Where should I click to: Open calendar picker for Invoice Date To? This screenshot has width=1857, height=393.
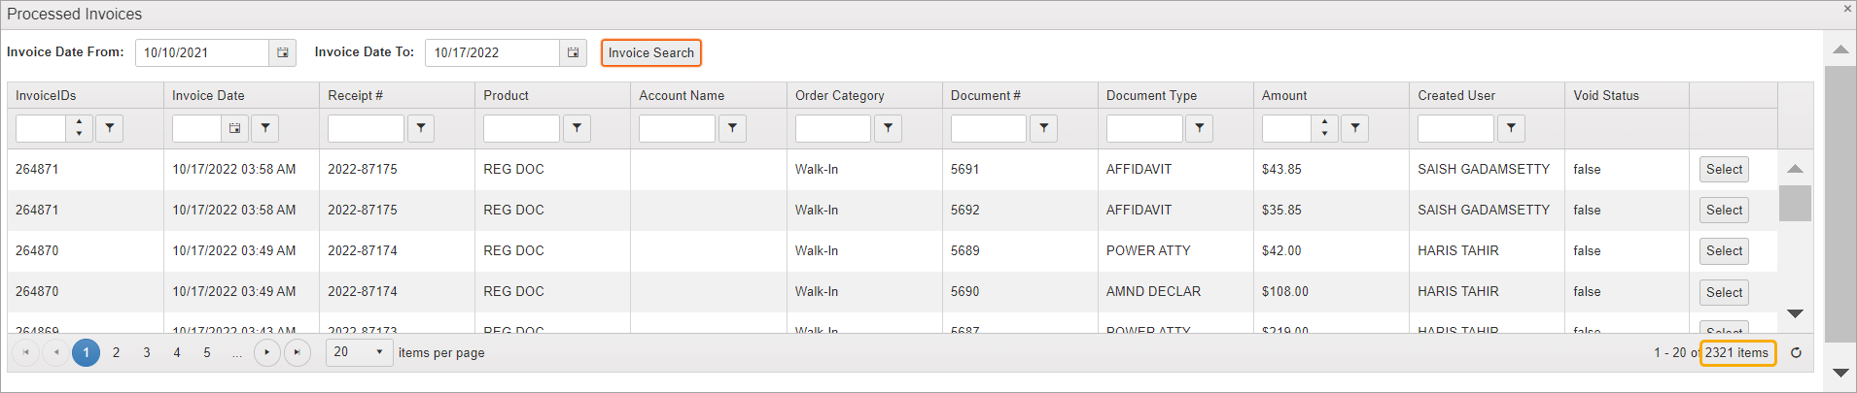coord(573,52)
